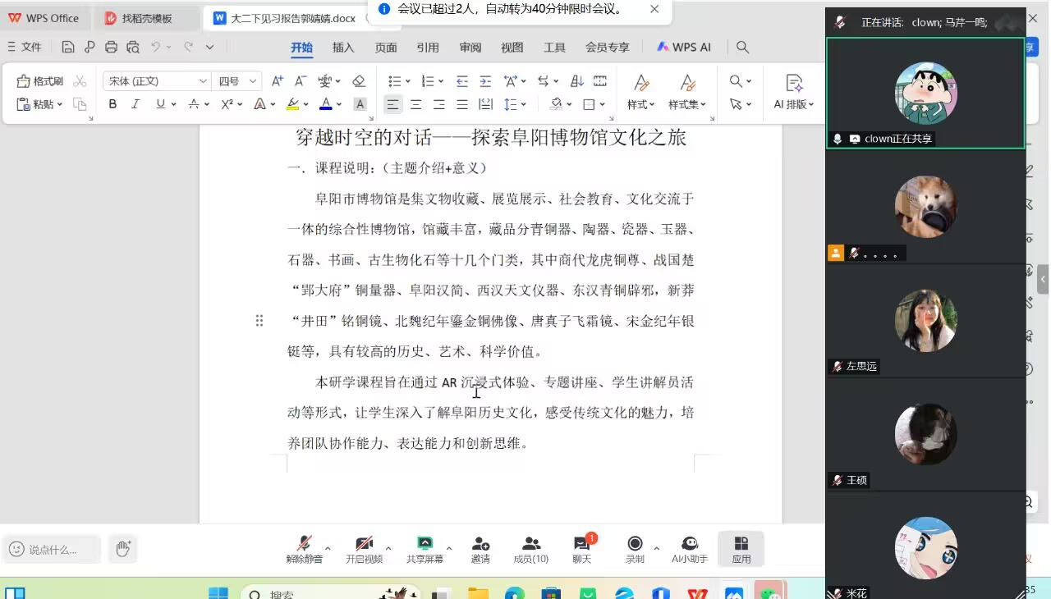Toggle italic formatting
Image resolution: width=1051 pixels, height=599 pixels.
[x=135, y=104]
